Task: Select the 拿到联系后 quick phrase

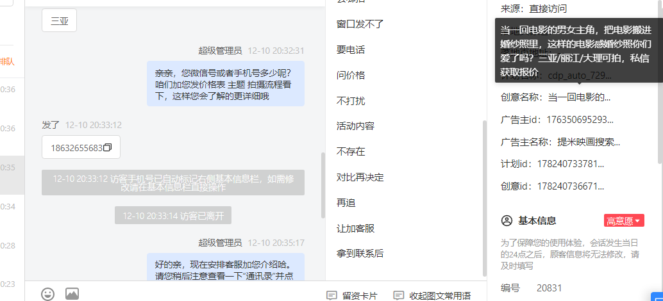Action: click(360, 254)
